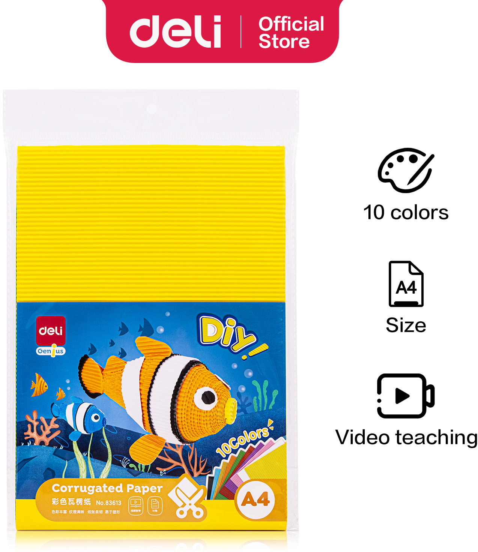Click the yellow corrugated paper sheet
This screenshot has height=552, width=478.
151,224
